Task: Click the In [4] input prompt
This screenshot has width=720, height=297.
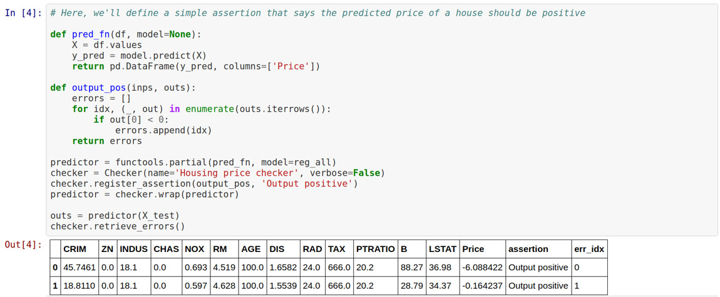Action: pos(24,13)
